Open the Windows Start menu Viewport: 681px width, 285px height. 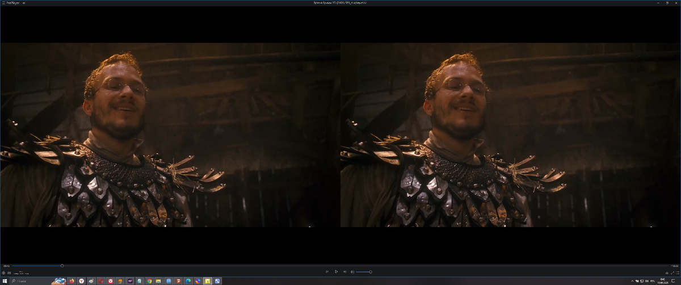tap(5, 281)
